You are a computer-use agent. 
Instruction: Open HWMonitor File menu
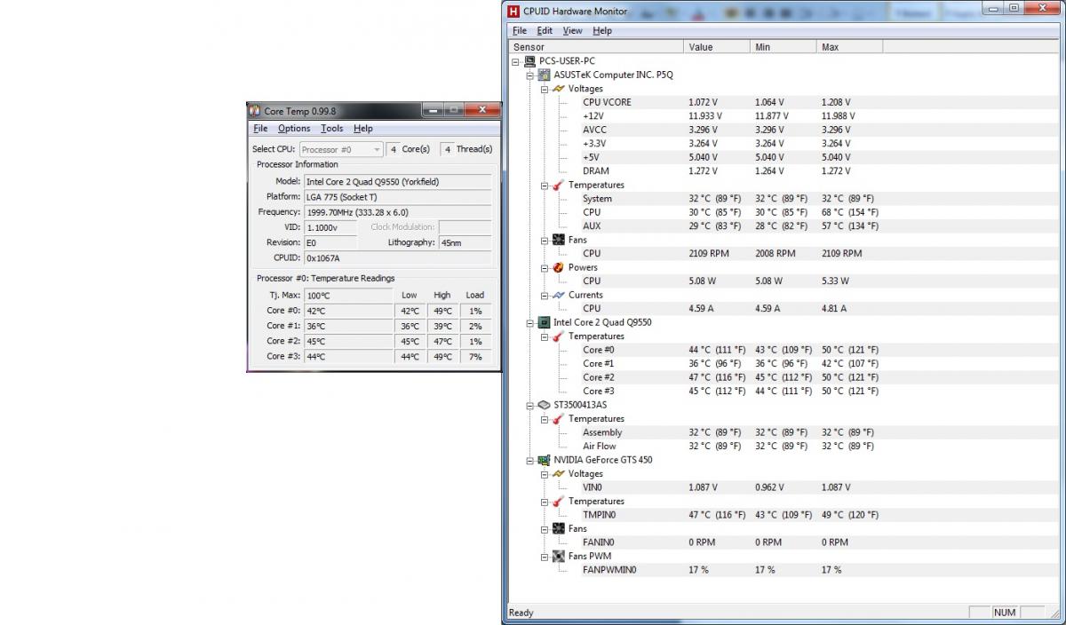[x=520, y=30]
